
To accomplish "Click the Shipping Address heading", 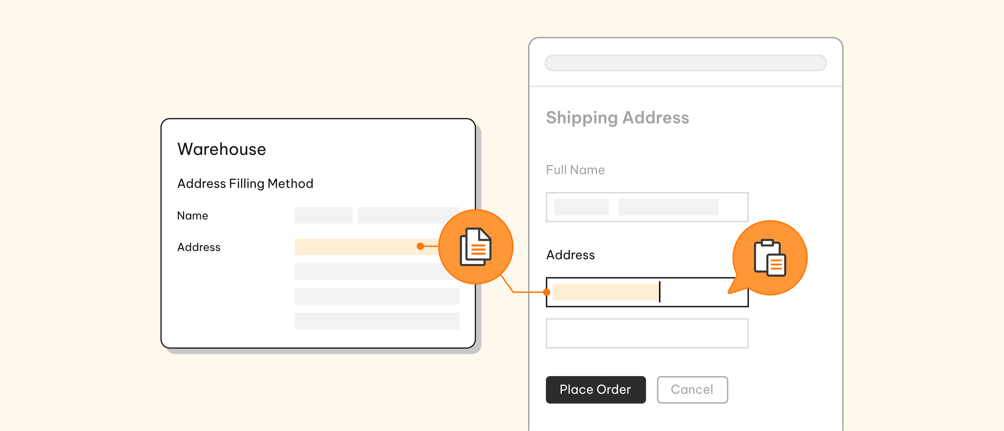I will (x=617, y=117).
